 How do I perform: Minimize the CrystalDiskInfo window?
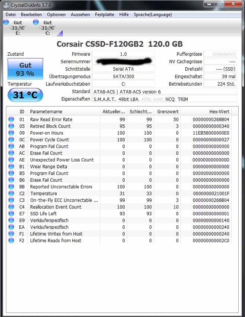[x=209, y=3]
